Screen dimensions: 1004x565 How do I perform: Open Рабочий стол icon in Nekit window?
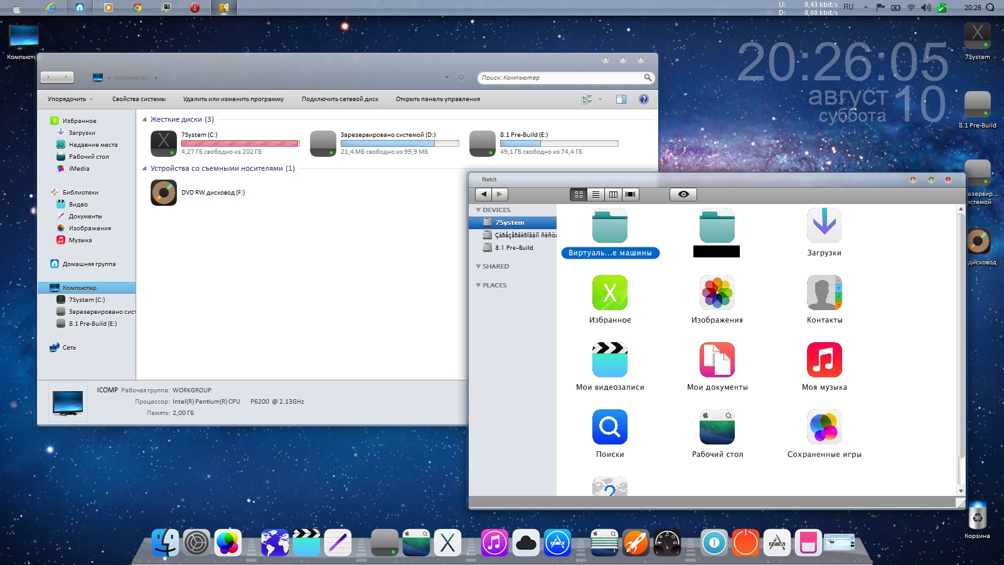(x=717, y=427)
